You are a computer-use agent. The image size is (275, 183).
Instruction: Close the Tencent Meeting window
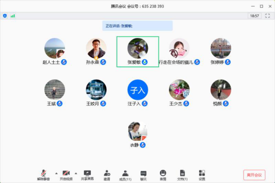270,6
